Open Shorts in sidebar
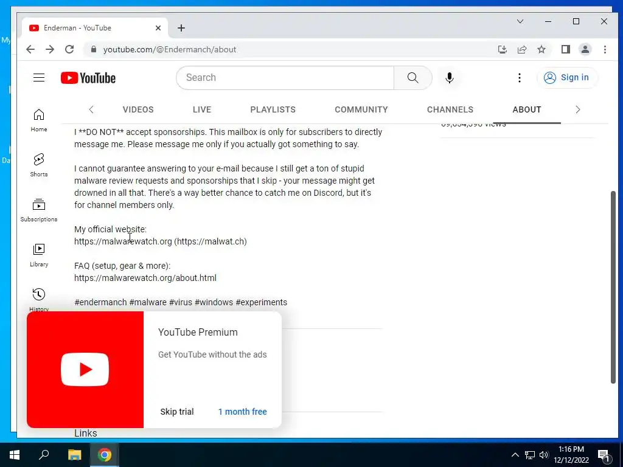Screen dimensions: 623x467 point(39,165)
